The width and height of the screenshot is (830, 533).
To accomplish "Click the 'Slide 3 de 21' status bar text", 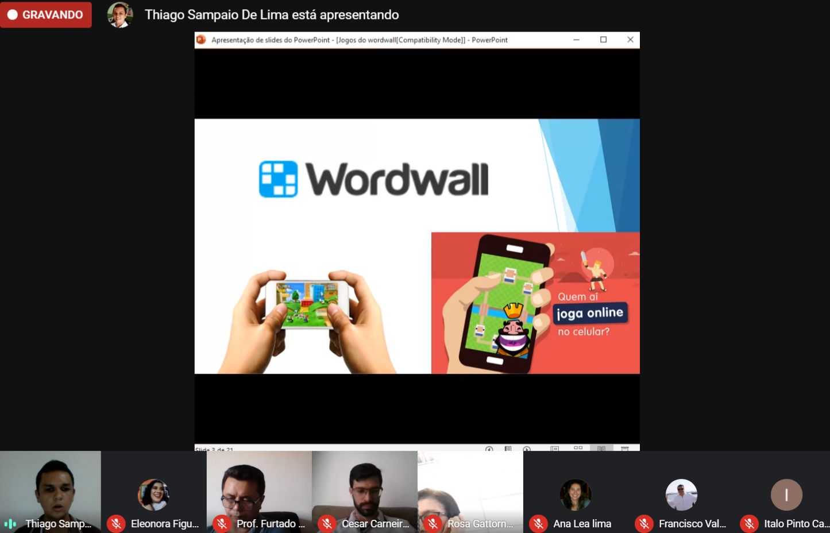I will [x=214, y=449].
